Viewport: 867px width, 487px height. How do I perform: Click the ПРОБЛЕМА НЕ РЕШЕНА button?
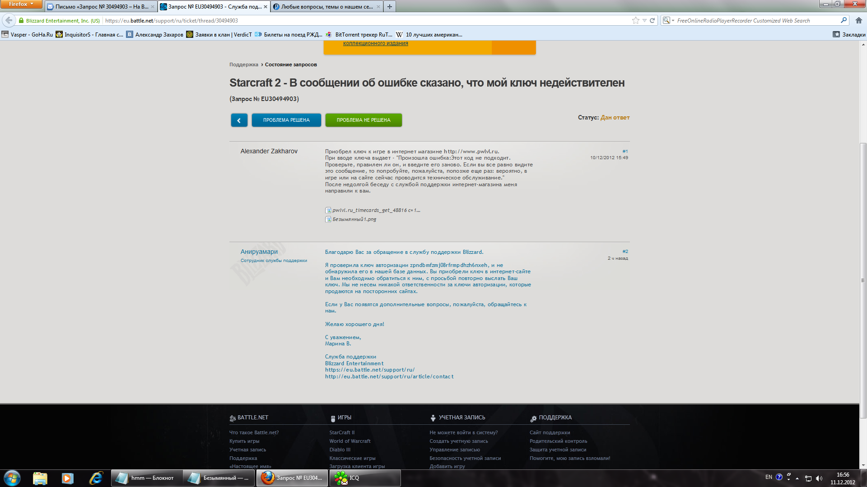tap(364, 120)
